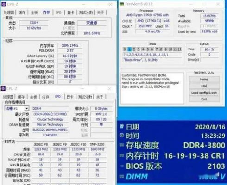Click the 1T command rate value
The image size is (227, 185).
click(x=70, y=82)
